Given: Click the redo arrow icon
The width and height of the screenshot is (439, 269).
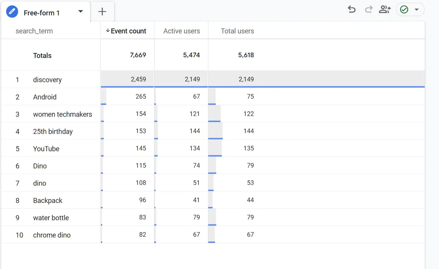Looking at the screenshot, I should tap(369, 9).
